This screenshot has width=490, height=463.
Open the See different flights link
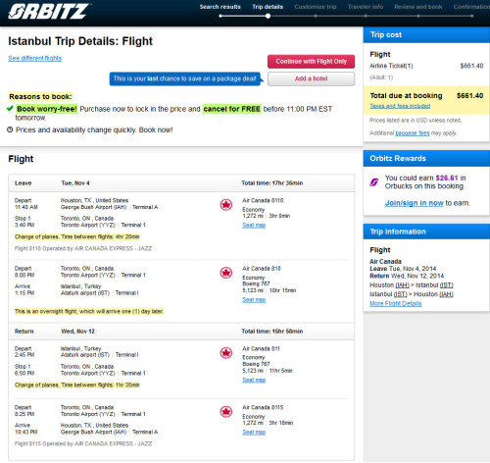pyautogui.click(x=35, y=58)
